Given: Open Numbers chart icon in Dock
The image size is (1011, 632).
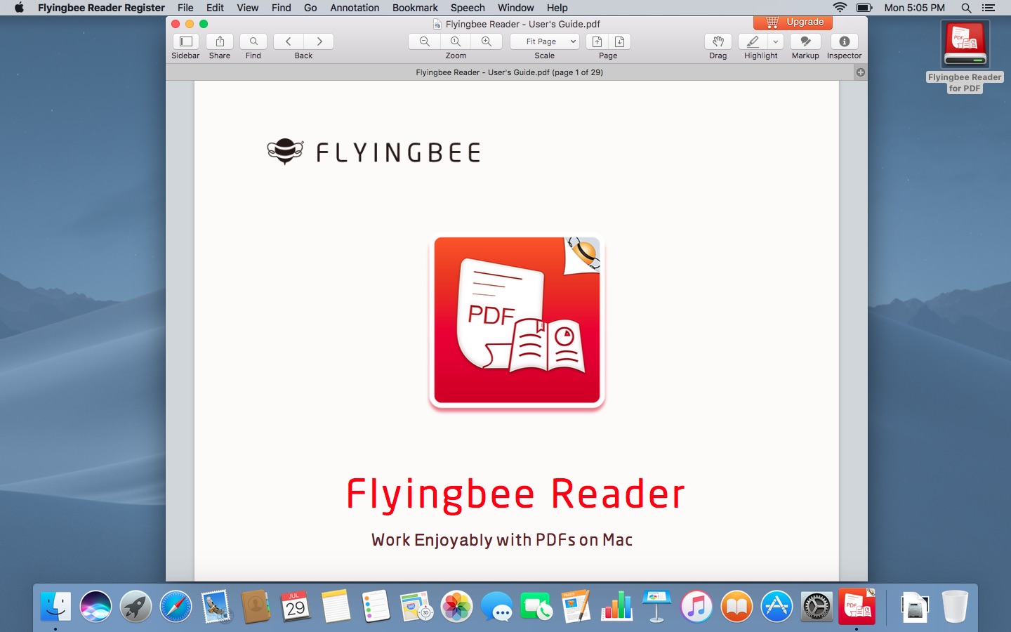Looking at the screenshot, I should (616, 607).
